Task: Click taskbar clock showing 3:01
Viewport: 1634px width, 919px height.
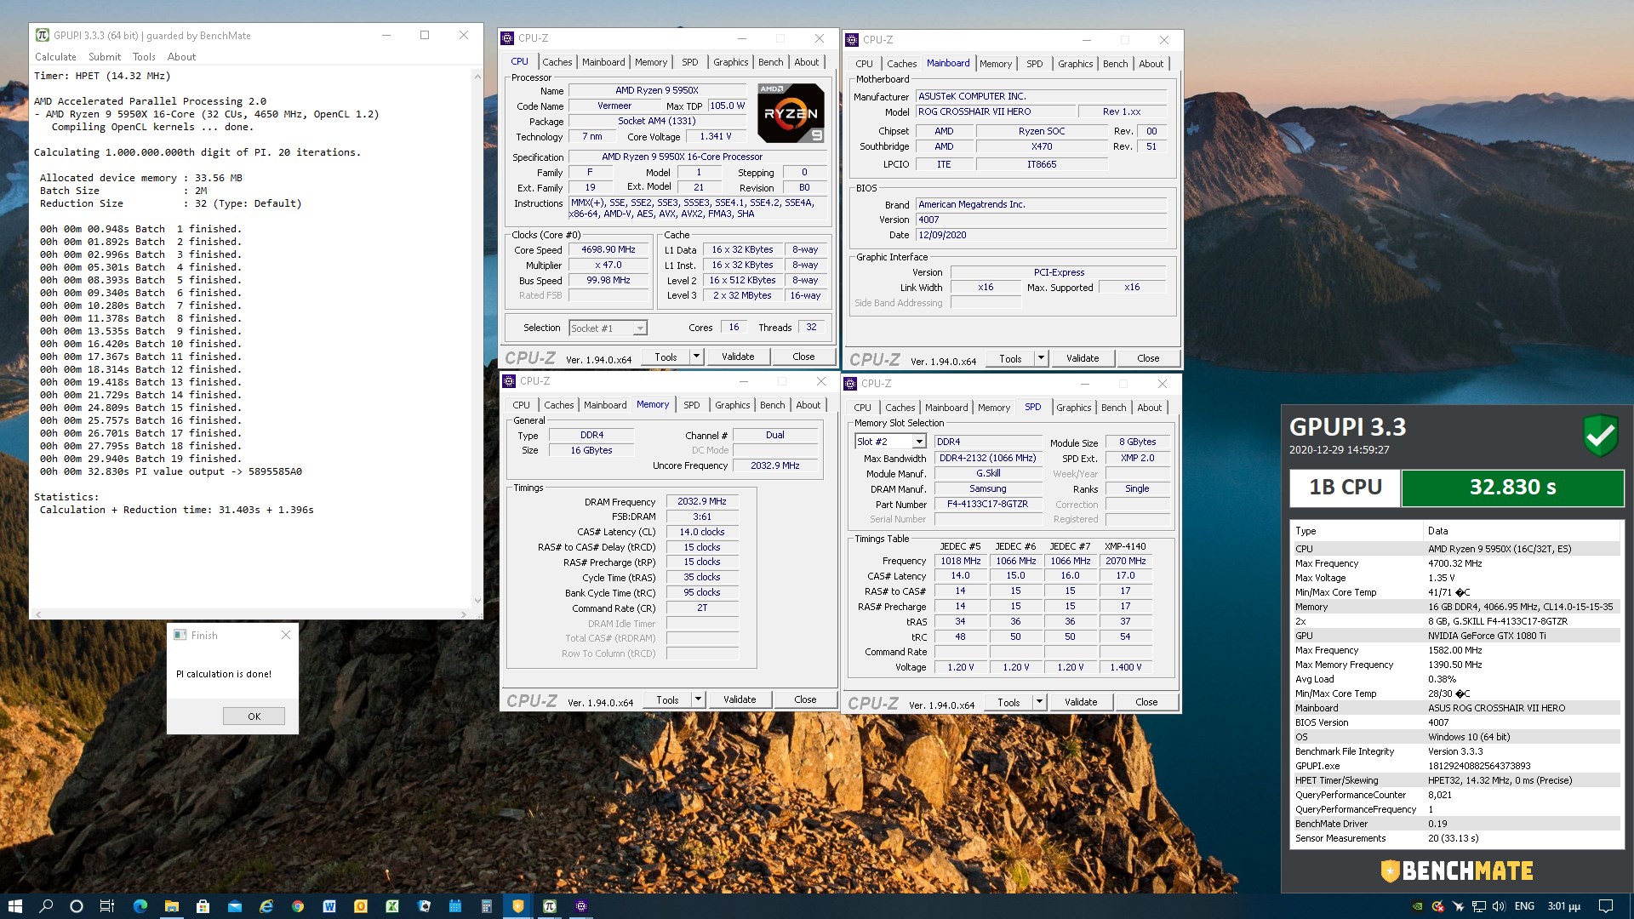Action: (1564, 906)
